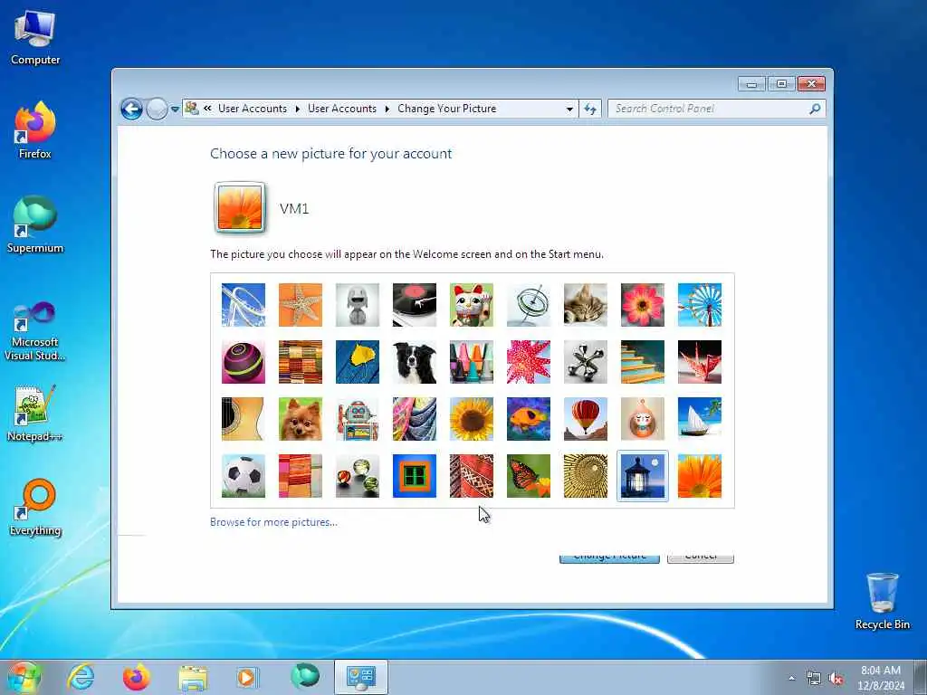This screenshot has width=927, height=695.
Task: Select the red paper star picture
Action: 529,362
